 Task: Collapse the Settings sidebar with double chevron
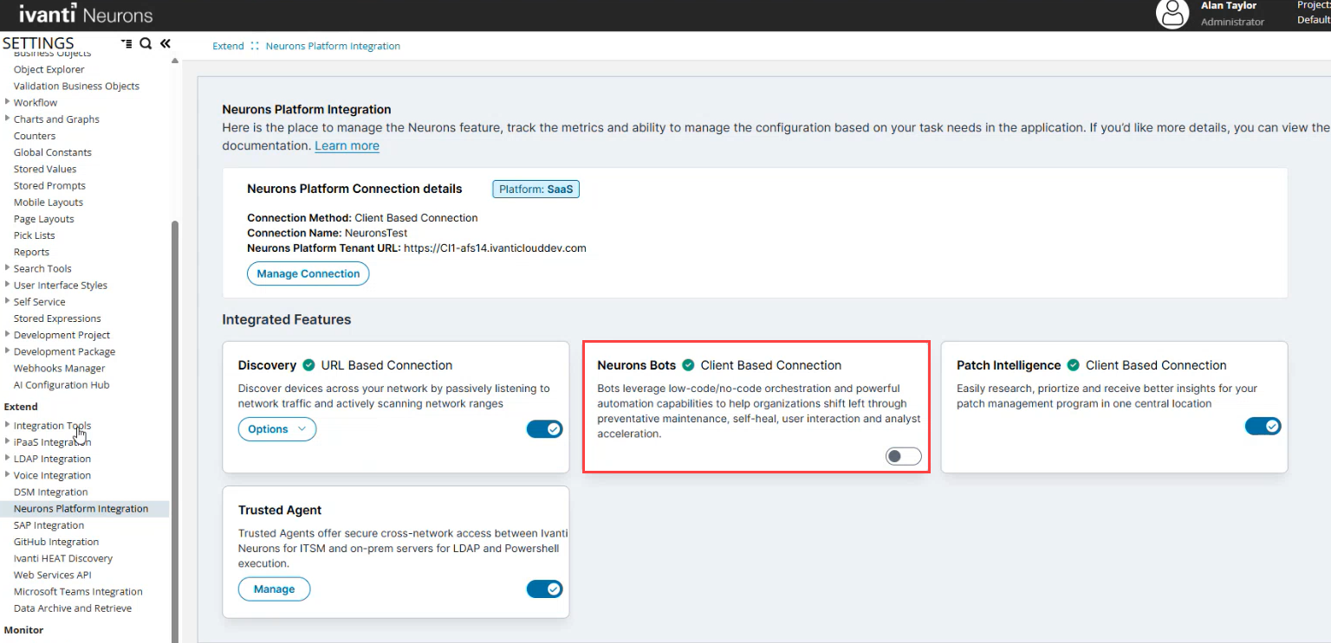[x=165, y=43]
